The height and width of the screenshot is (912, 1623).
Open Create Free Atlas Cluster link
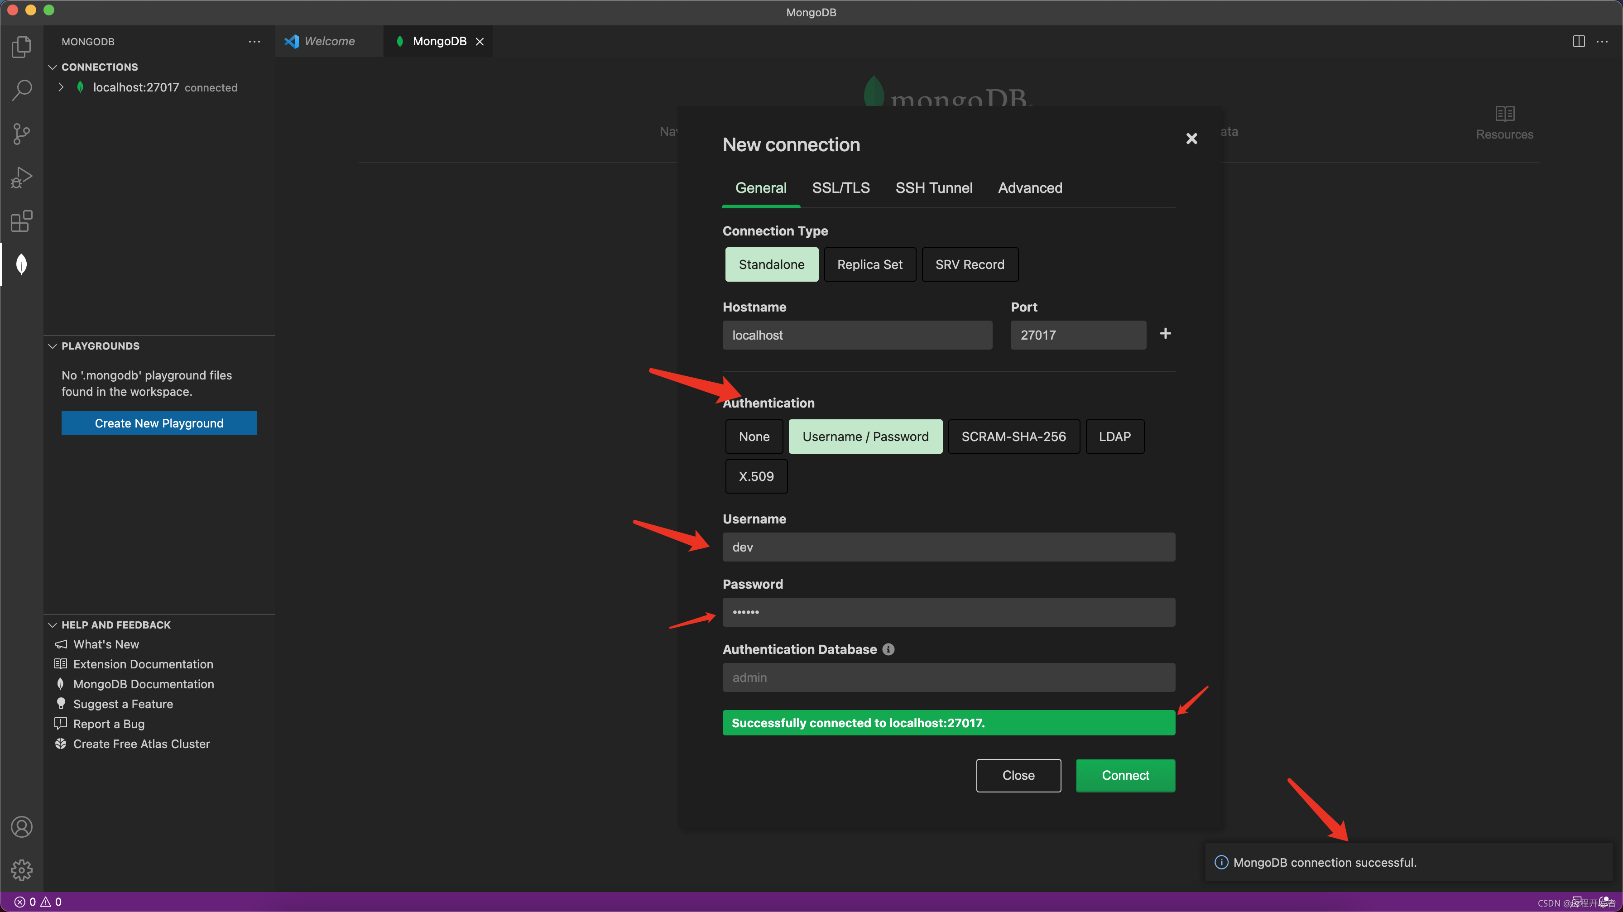[141, 744]
